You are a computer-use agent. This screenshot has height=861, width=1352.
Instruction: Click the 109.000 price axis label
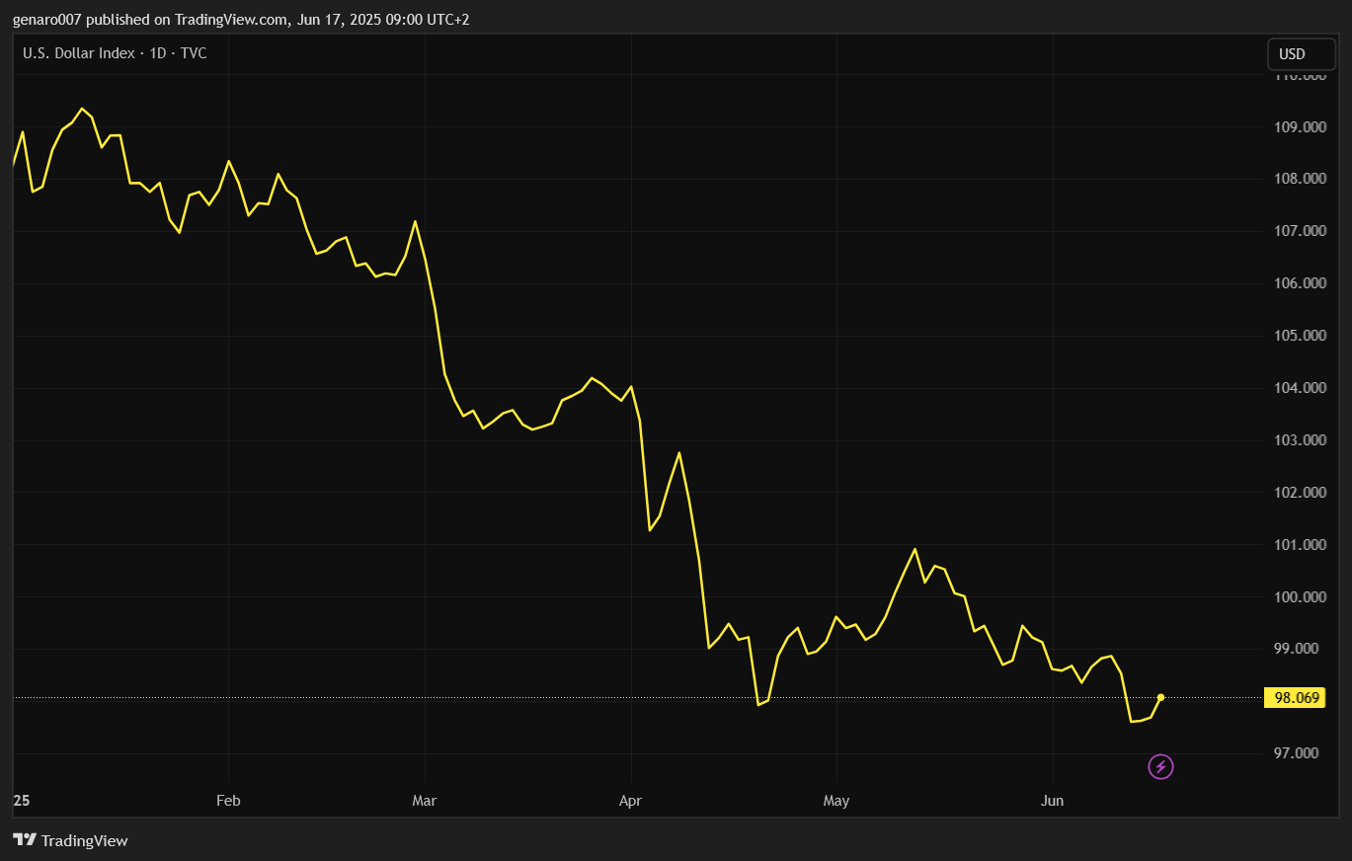(1300, 127)
